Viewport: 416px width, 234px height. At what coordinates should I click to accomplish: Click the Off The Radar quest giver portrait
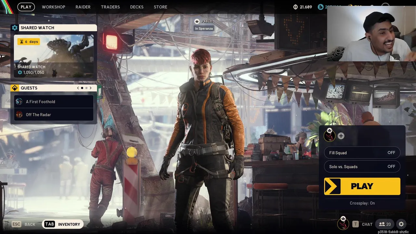click(19, 114)
